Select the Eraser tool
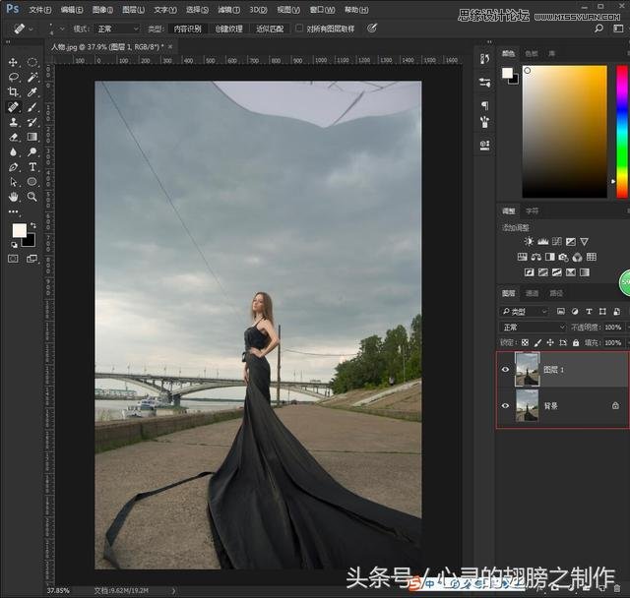This screenshot has height=598, width=630. point(14,137)
